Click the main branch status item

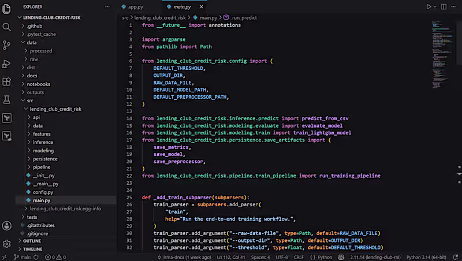23,257
